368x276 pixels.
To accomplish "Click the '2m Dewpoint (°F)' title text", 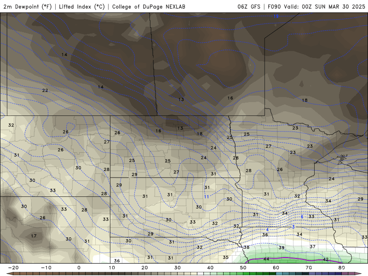I will point(28,6).
